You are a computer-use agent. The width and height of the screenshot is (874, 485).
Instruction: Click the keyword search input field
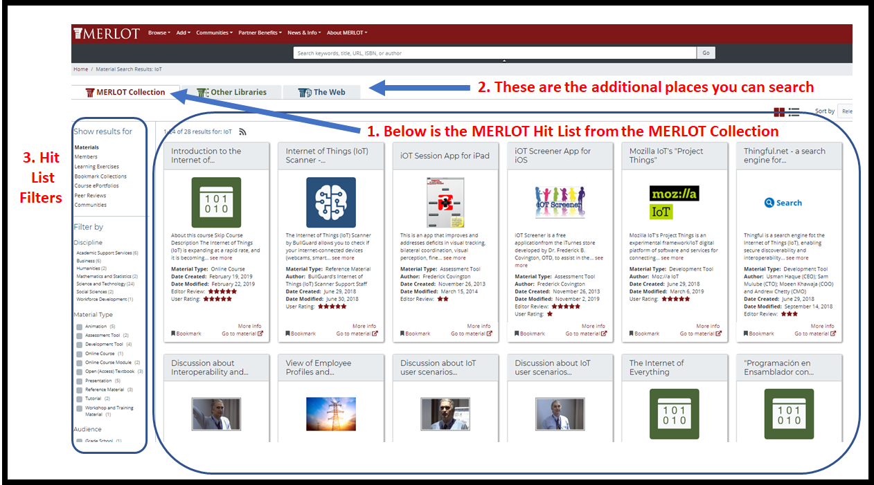point(494,53)
